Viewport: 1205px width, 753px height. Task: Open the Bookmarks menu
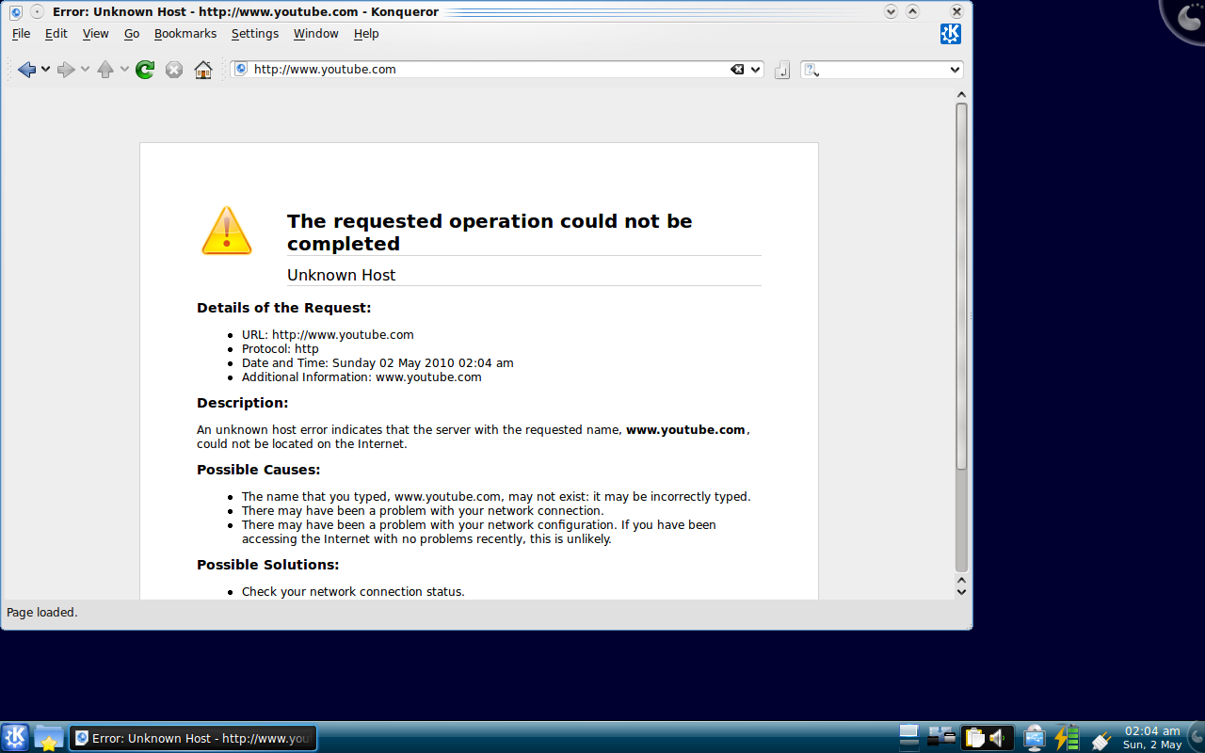(x=185, y=33)
